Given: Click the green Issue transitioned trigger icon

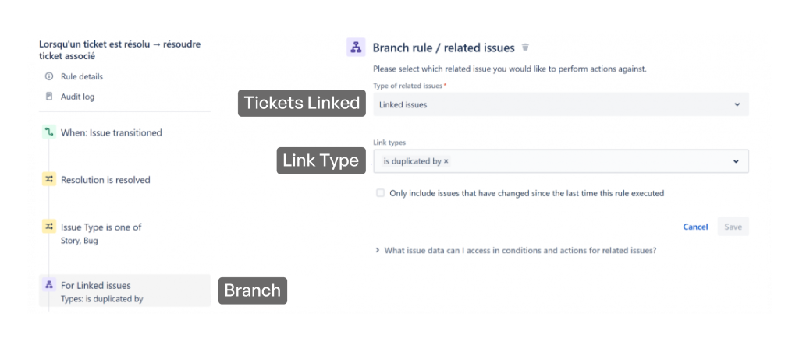Looking at the screenshot, I should tap(48, 132).
